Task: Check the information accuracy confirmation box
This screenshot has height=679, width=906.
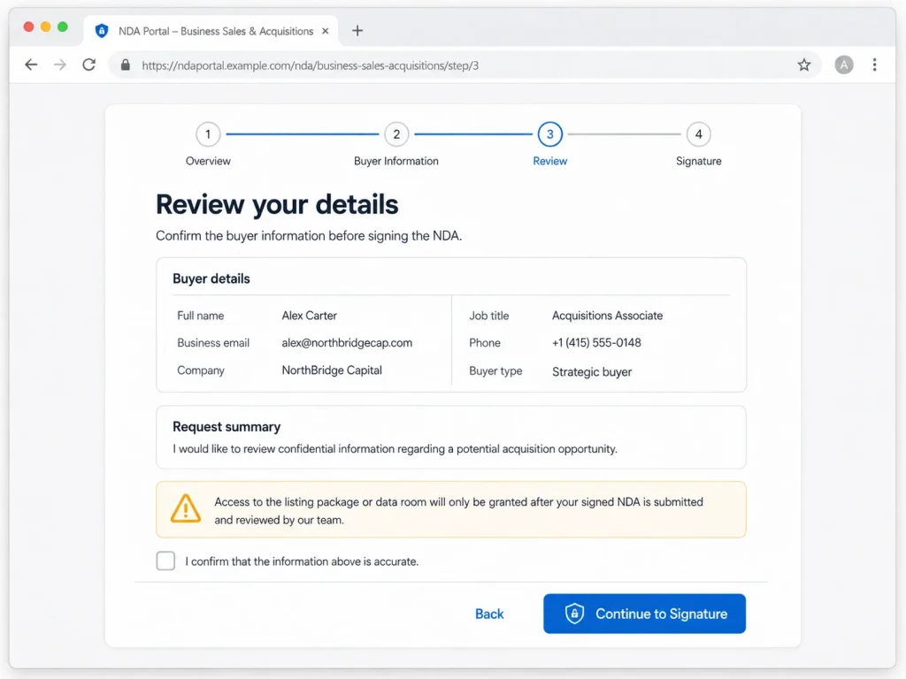Action: [x=165, y=561]
